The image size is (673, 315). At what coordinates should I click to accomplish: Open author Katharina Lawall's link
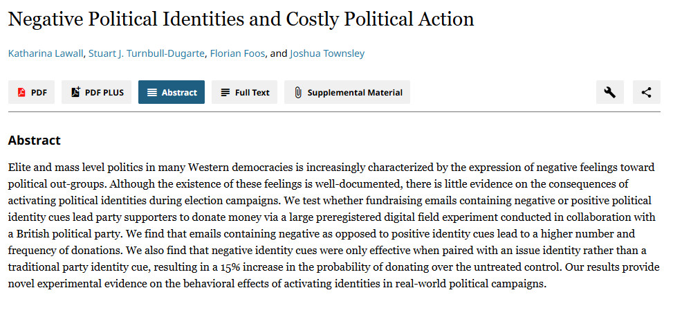click(x=46, y=54)
